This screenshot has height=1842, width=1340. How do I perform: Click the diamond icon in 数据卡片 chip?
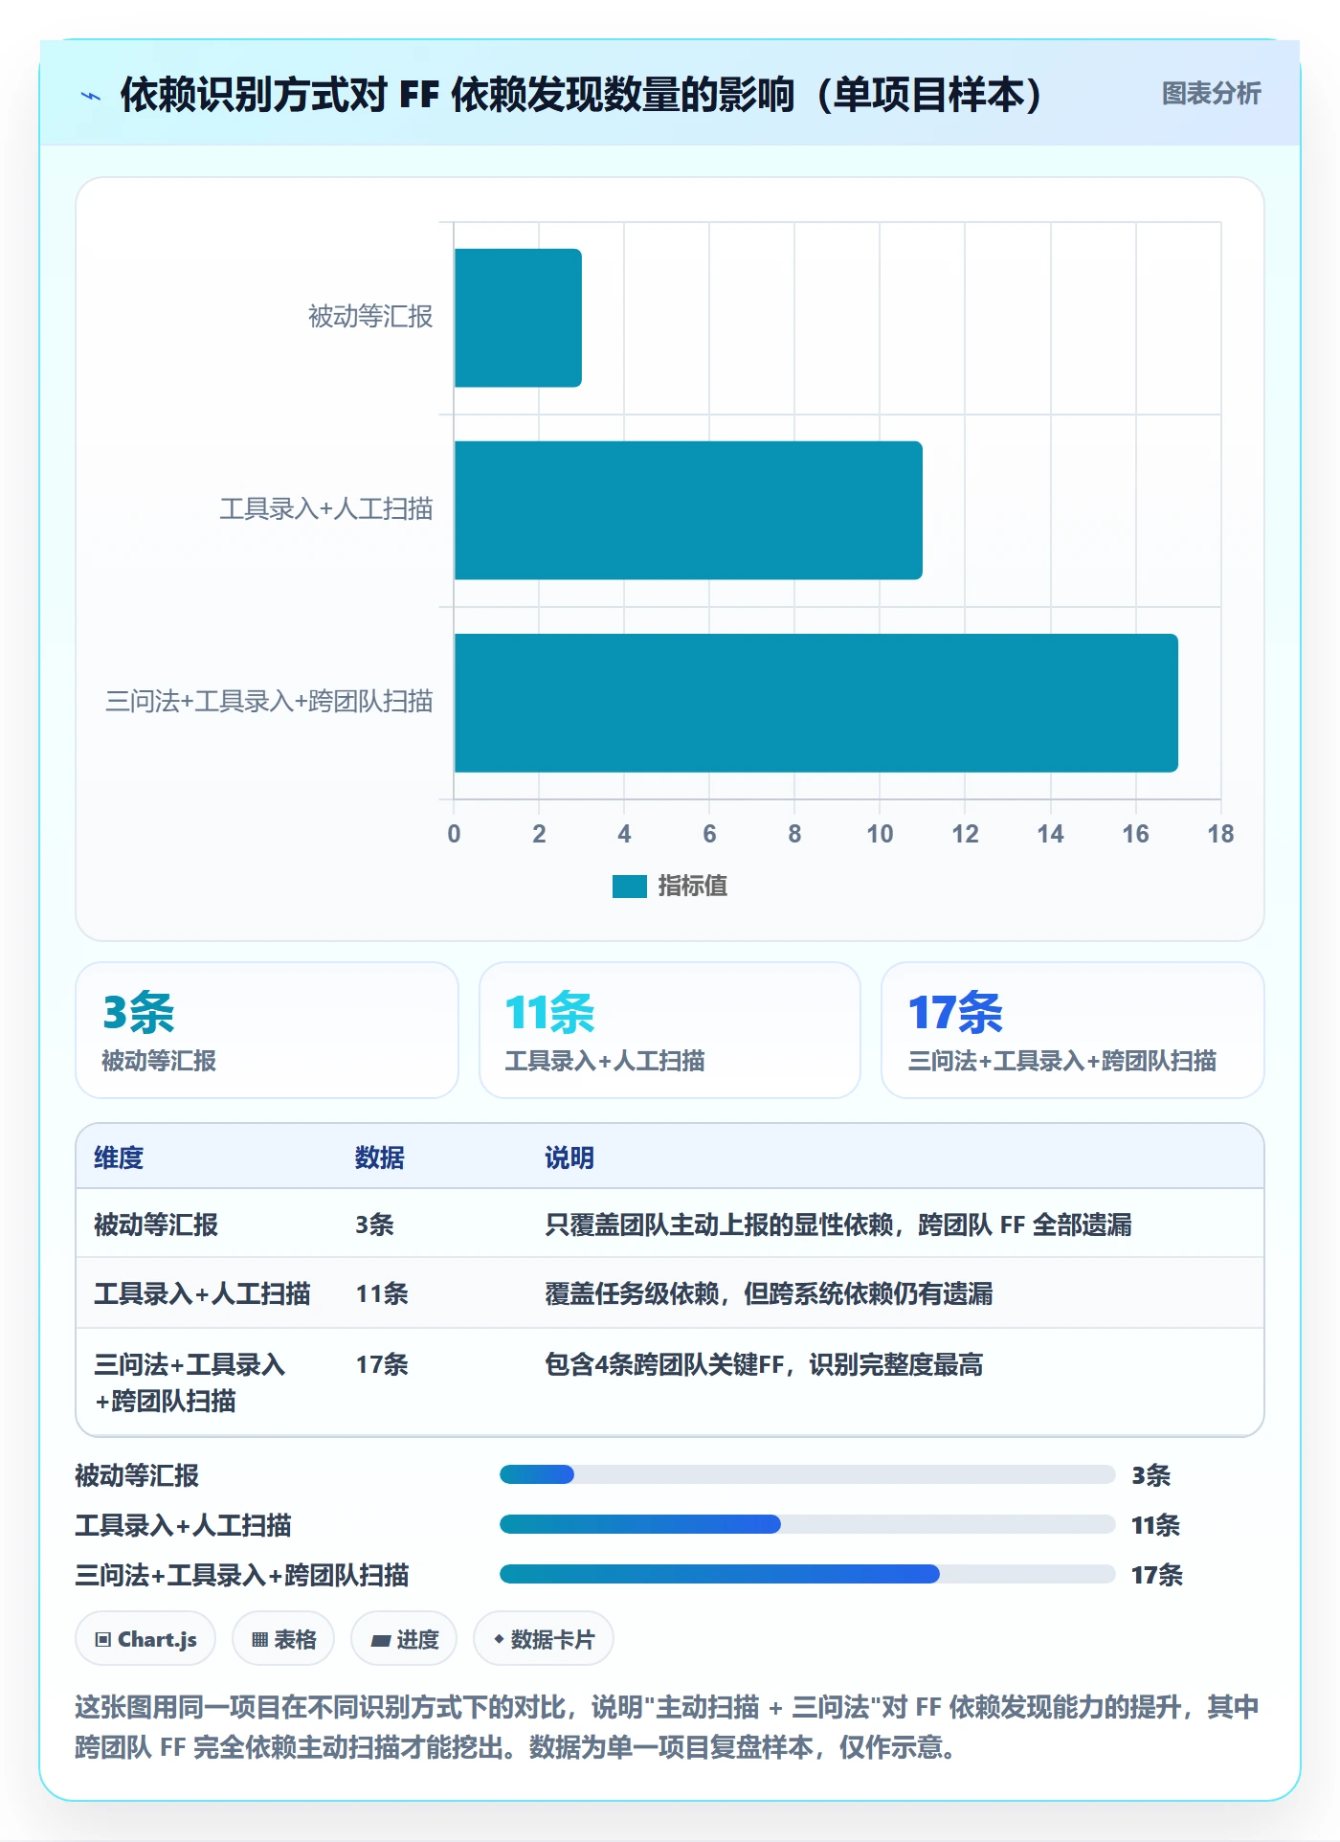click(499, 1639)
